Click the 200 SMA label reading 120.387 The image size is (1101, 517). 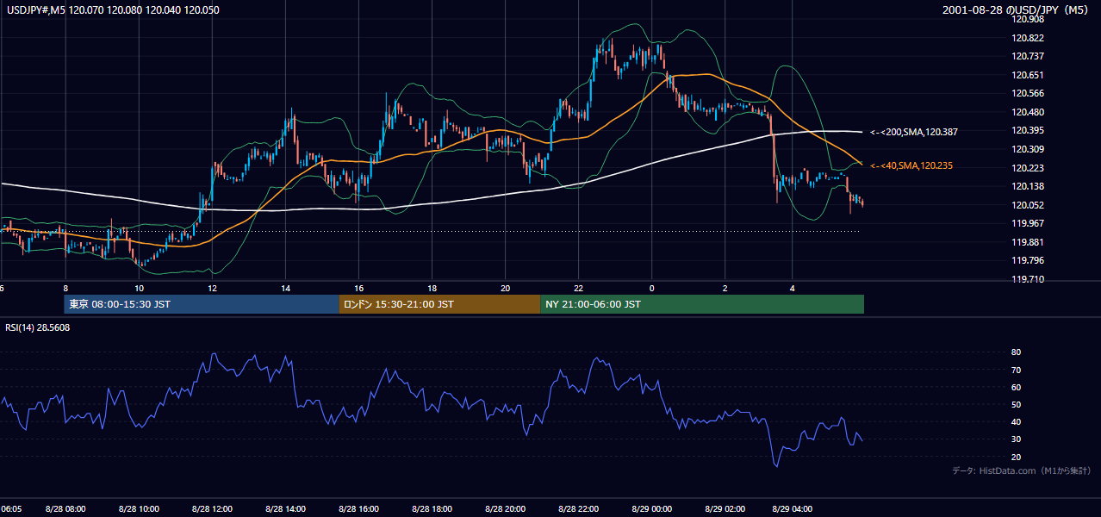click(x=914, y=132)
